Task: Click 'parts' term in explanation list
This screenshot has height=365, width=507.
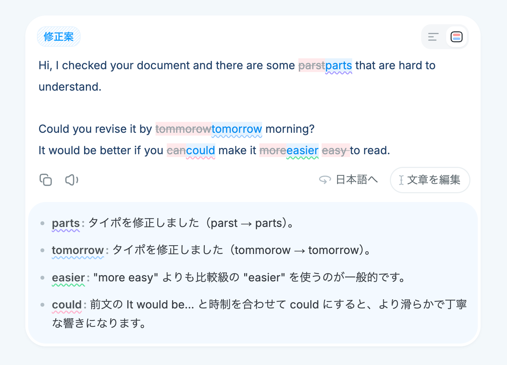Action: pos(66,223)
